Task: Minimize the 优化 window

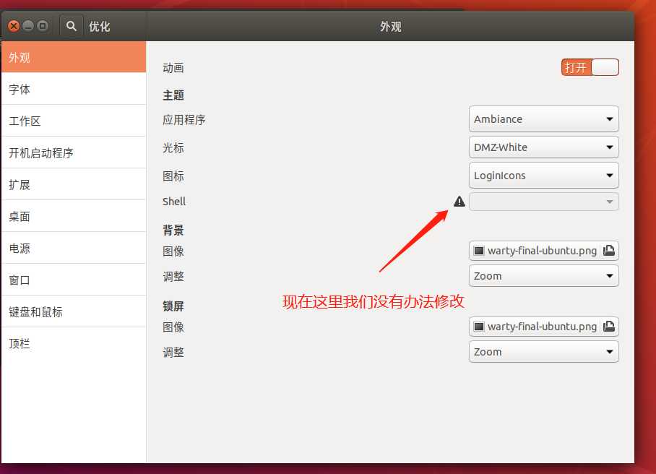Action: point(28,26)
